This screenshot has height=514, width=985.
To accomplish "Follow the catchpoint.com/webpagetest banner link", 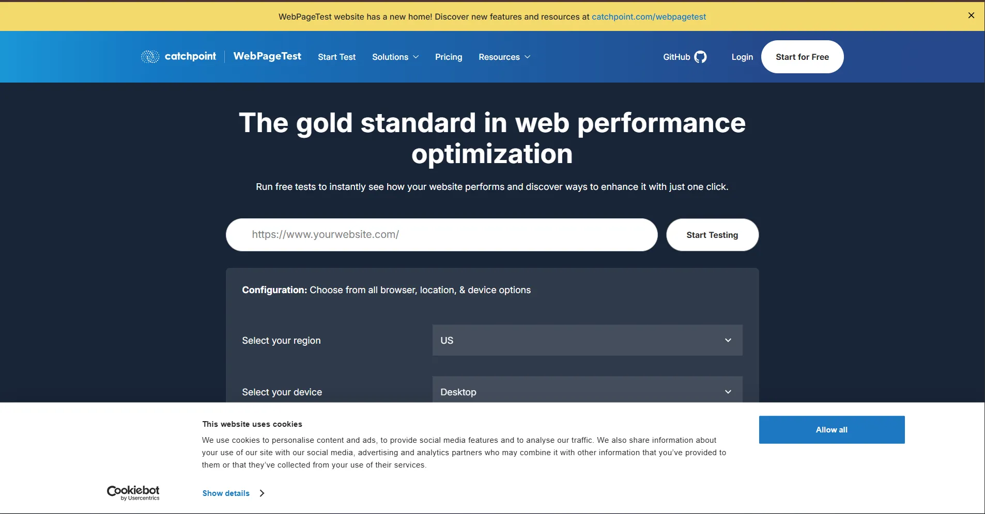I will (649, 17).
